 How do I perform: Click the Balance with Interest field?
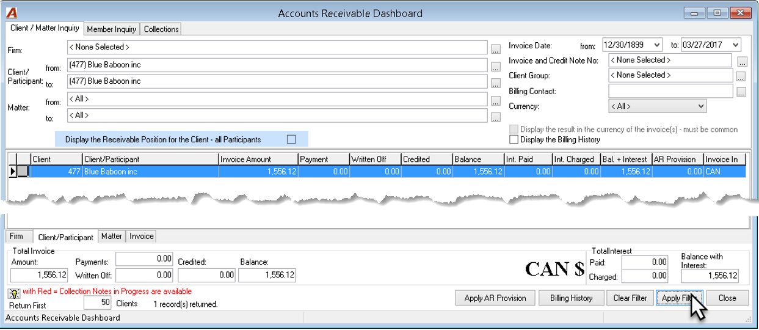click(x=710, y=276)
